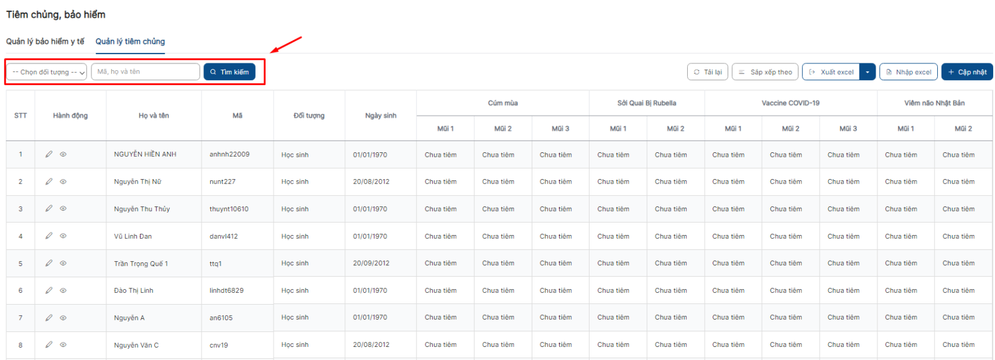Open the Sắp xếp theo sorting options
Image resolution: width=995 pixels, height=360 pixels.
(x=765, y=72)
